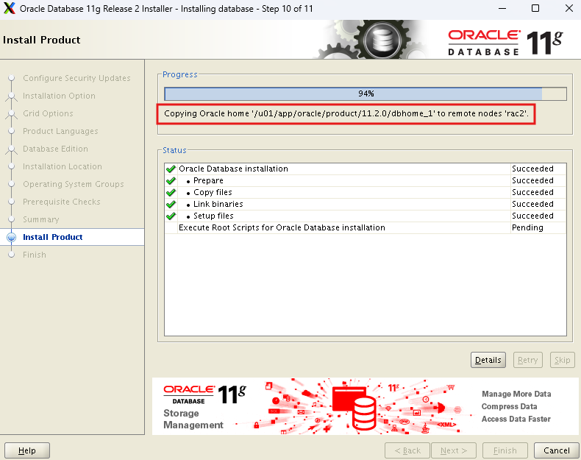This screenshot has width=581, height=460.
Task: Click the Setup files row text
Action: (x=213, y=216)
